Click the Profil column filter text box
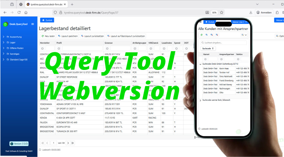This screenshot has height=157, width=284. pos(82,48)
